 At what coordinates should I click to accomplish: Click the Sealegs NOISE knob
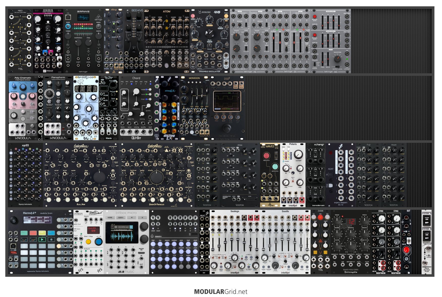(x=228, y=266)
